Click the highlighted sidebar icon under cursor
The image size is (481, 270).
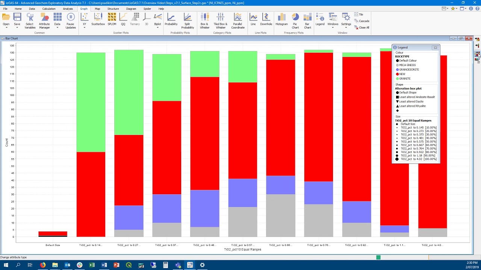coord(477,54)
